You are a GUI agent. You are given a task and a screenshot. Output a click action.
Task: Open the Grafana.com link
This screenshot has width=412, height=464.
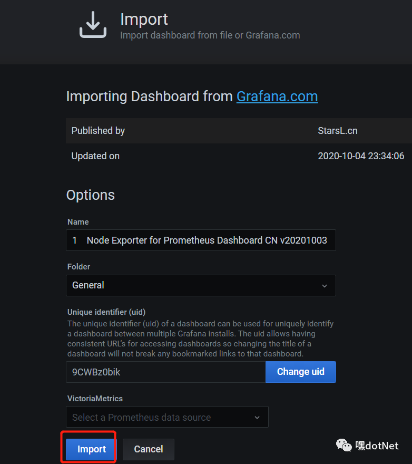tap(277, 96)
